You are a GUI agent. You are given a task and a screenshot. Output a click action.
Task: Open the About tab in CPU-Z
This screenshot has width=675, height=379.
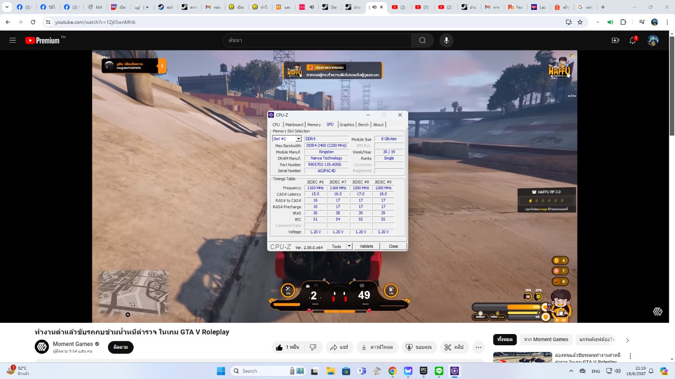coord(378,125)
